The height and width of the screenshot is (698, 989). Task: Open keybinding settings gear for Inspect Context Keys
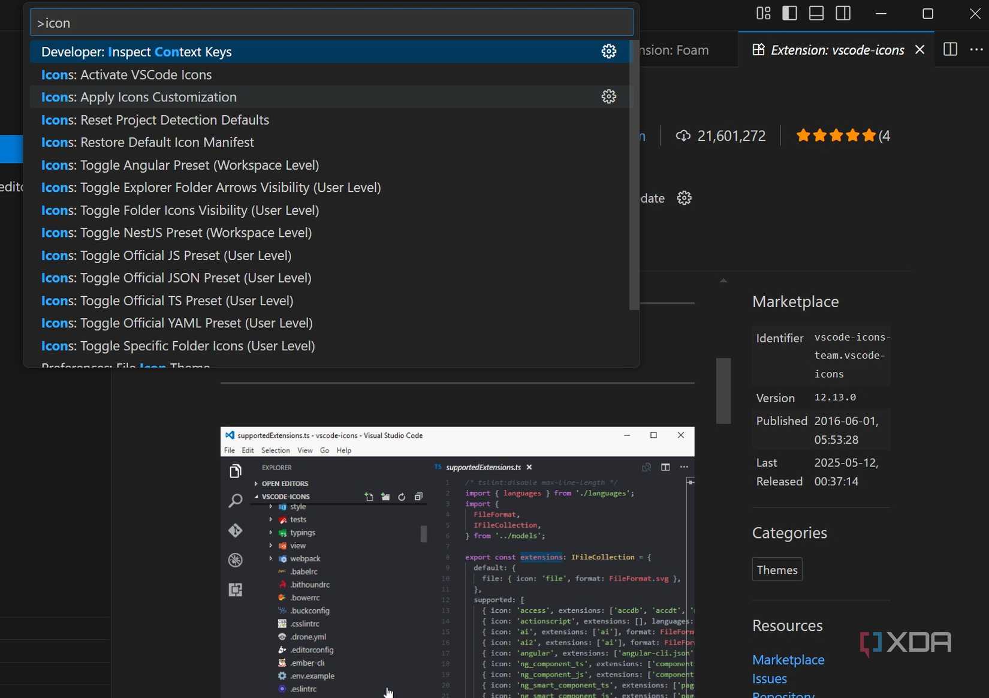coord(608,52)
